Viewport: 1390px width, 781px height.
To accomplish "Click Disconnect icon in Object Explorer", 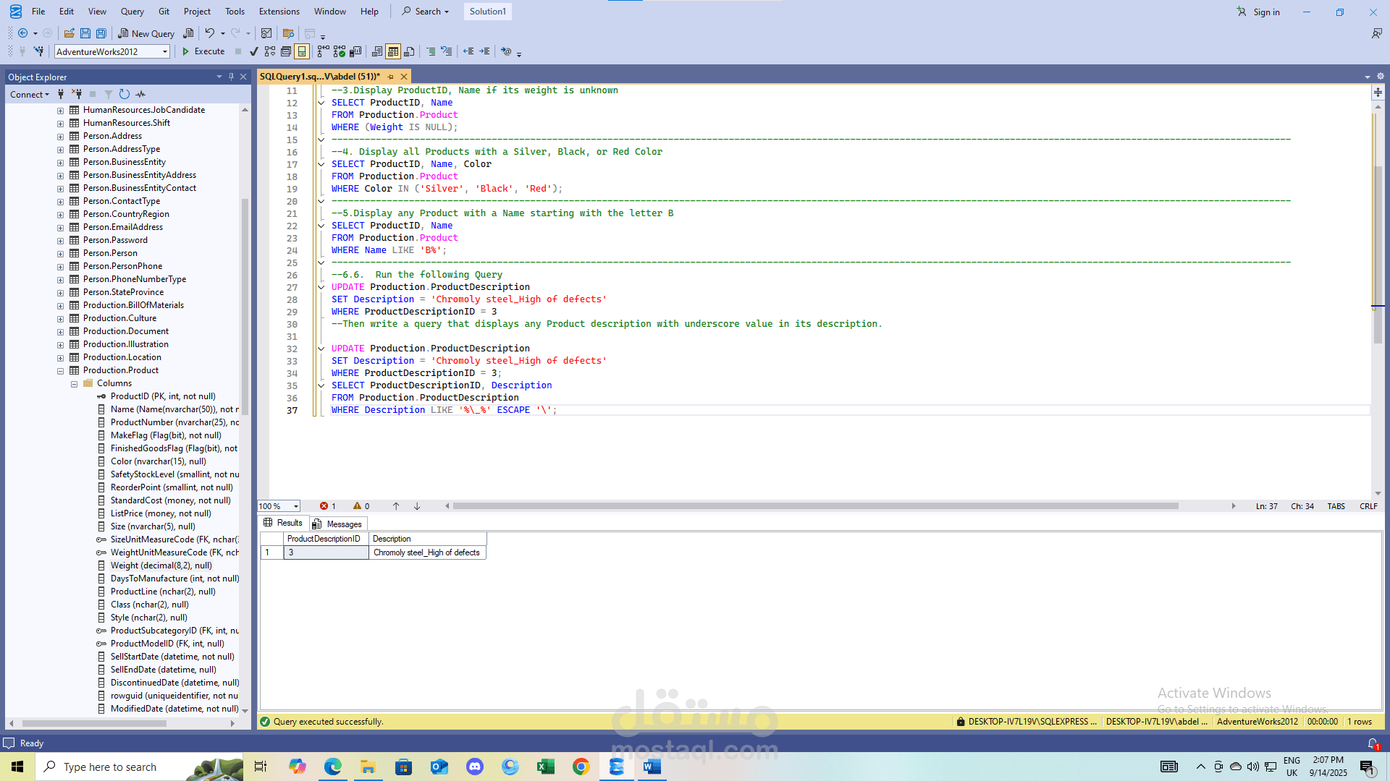I will pyautogui.click(x=77, y=94).
